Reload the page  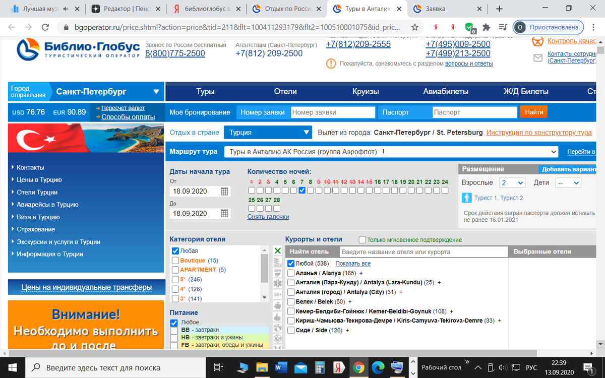45,27
